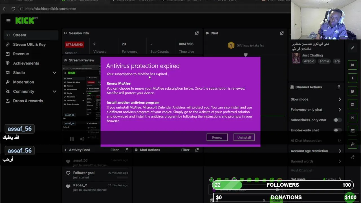Pop out the Activity Feed panel
The width and height of the screenshot is (361, 203).
tap(126, 150)
